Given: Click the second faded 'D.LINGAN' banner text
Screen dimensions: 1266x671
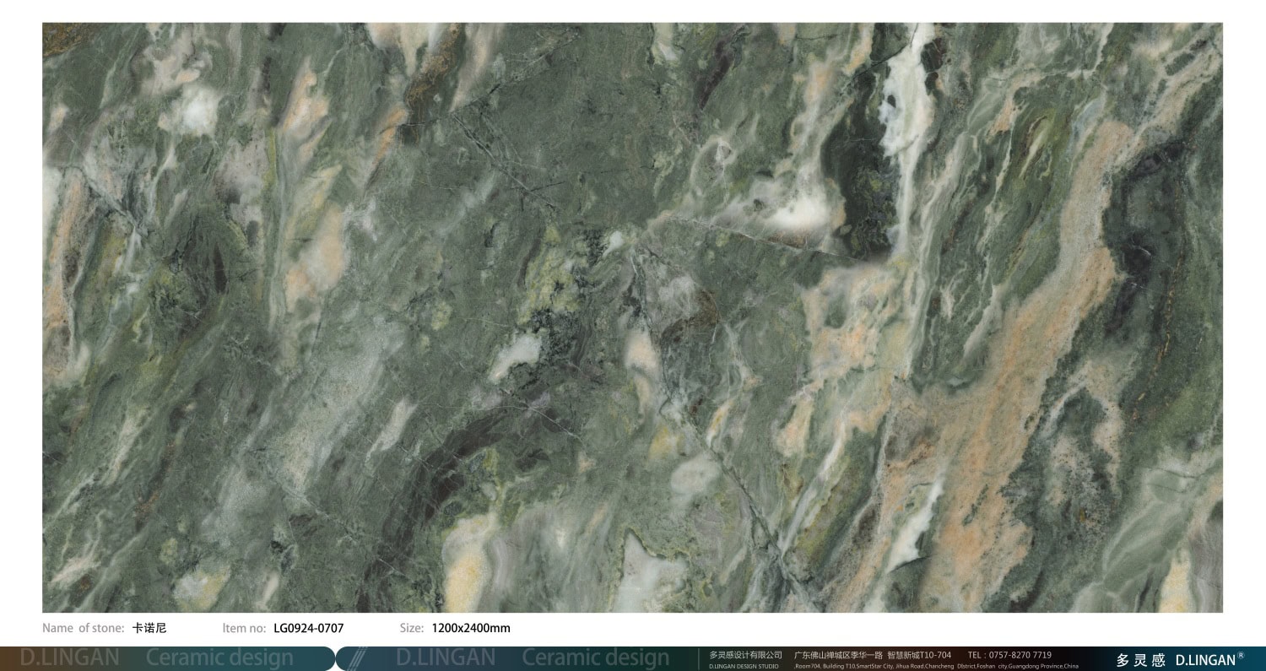Looking at the screenshot, I should [x=446, y=657].
